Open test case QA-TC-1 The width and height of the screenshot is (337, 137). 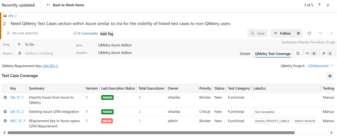[17, 97]
